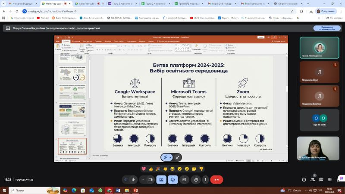Click the present screen button
Screen dimensions: 345x194
click(x=161, y=180)
